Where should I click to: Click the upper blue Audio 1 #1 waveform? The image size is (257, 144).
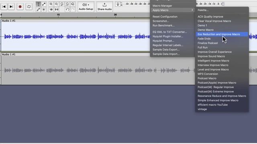tap(75, 36)
